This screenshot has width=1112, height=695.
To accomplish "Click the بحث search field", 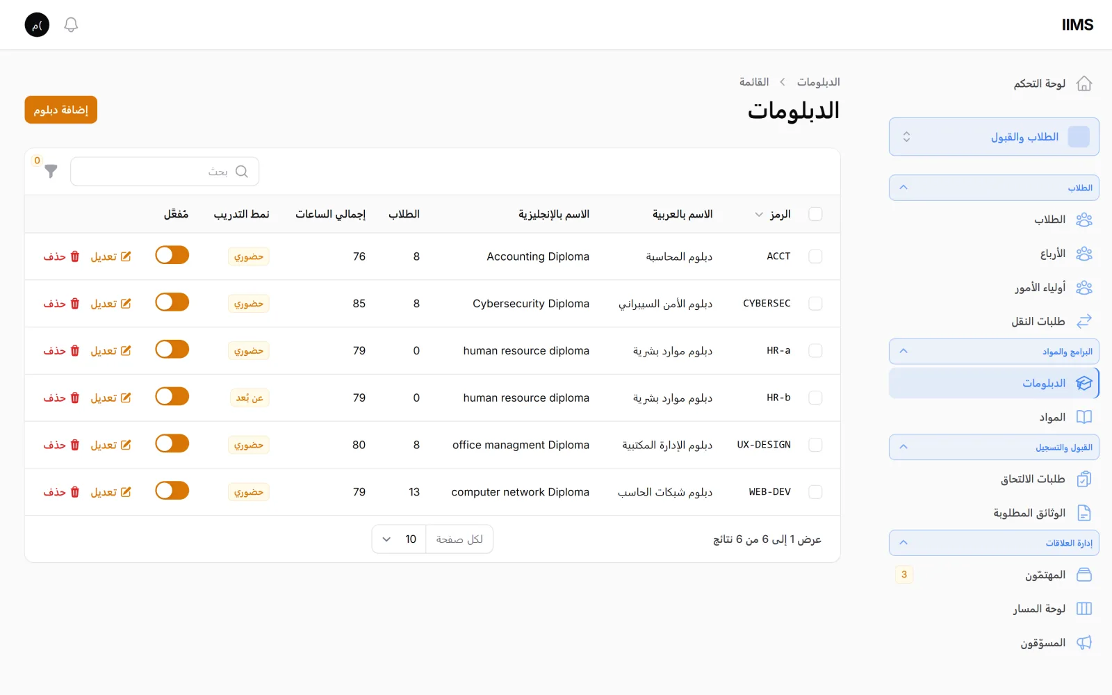I will (165, 172).
